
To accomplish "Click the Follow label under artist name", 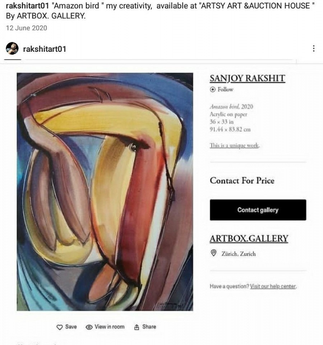I will [x=225, y=89].
